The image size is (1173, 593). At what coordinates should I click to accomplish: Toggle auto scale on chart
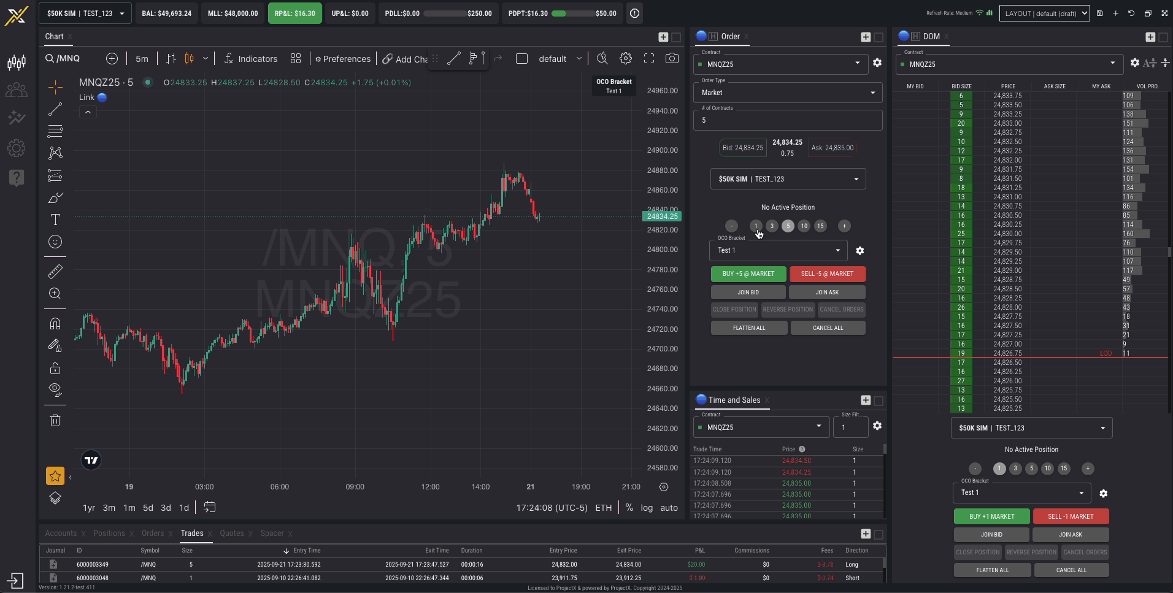click(x=669, y=508)
